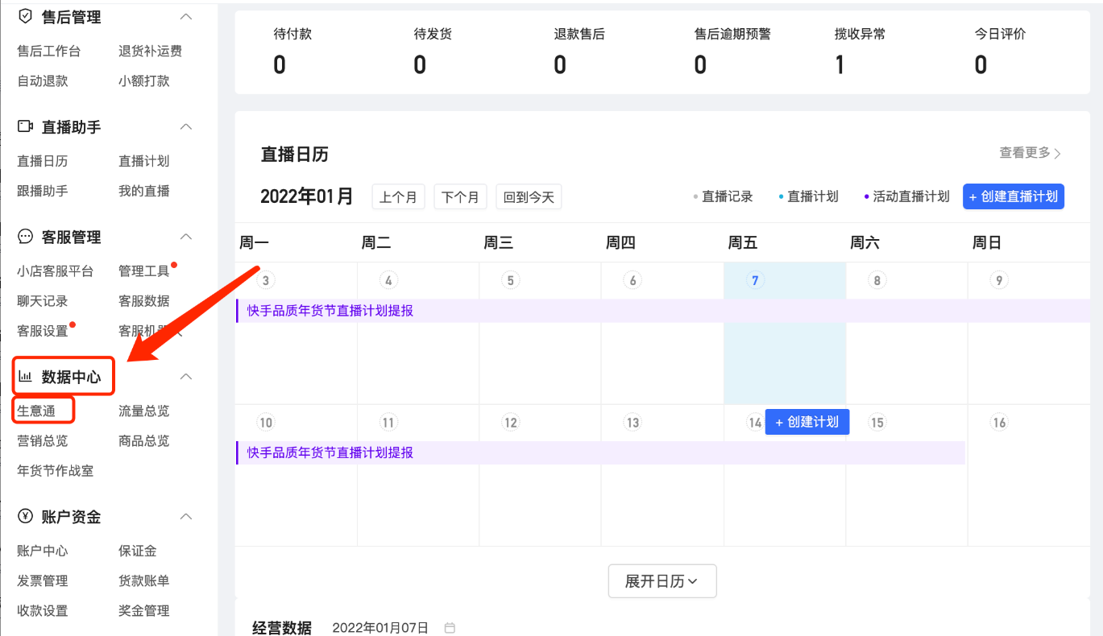Collapse the 账户资金 section
Image resolution: width=1103 pixels, height=636 pixels.
click(x=186, y=516)
